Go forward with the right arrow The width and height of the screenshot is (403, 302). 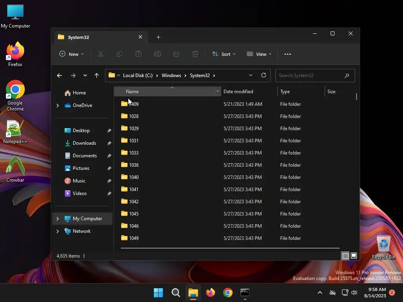[x=73, y=75]
